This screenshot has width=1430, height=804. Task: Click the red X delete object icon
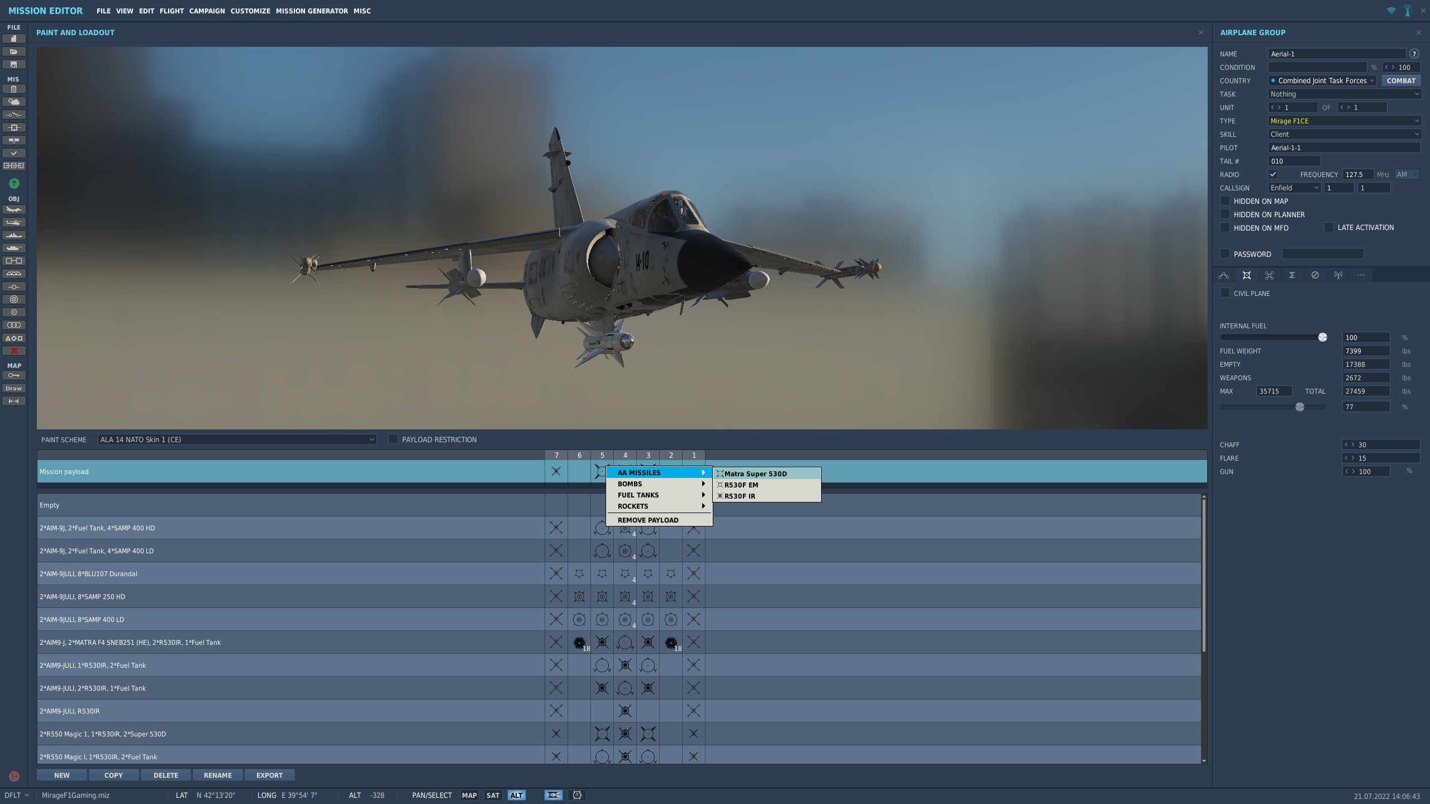[14, 351]
